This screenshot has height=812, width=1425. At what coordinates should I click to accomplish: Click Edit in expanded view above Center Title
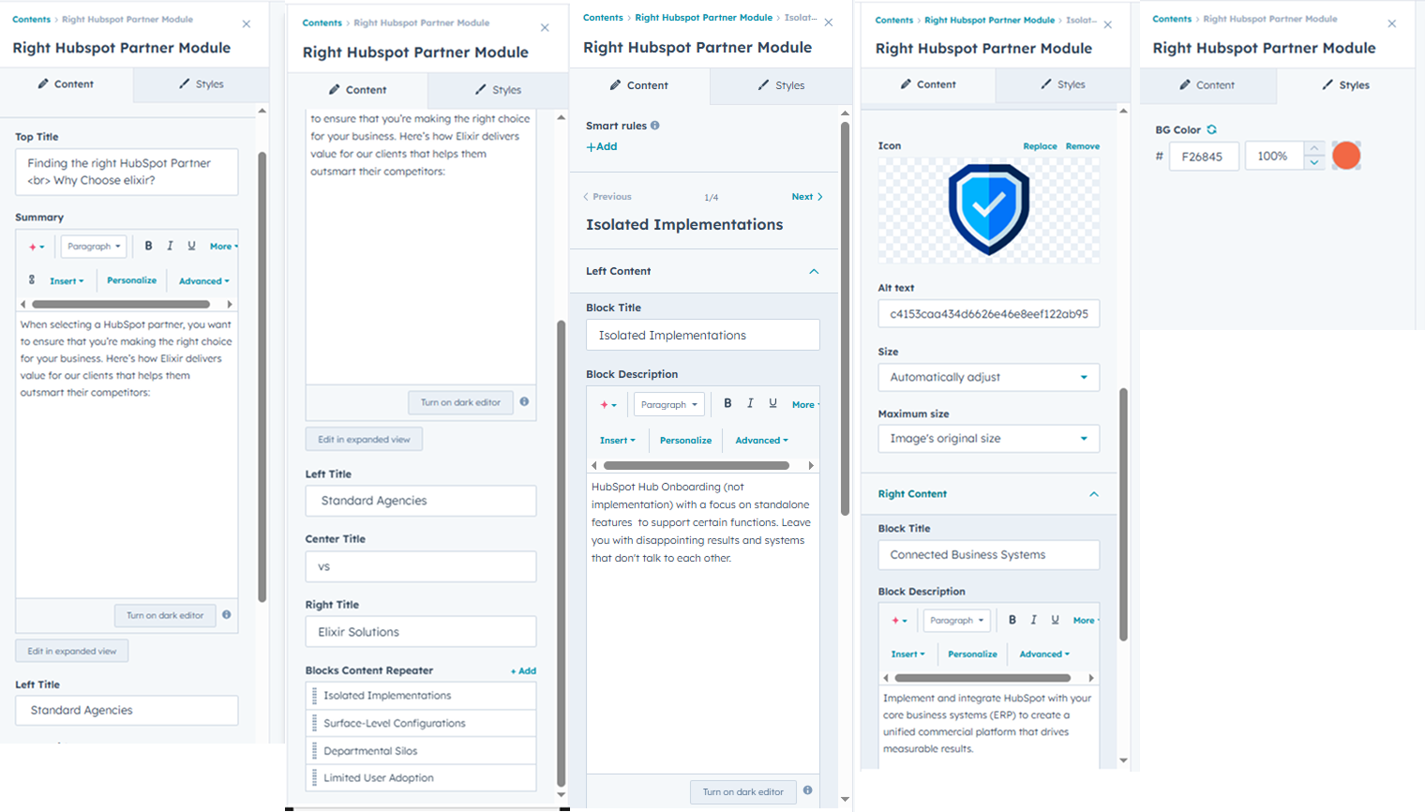364,439
